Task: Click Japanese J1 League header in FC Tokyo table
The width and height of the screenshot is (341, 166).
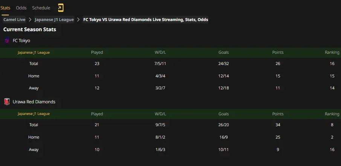Action: 34,53
